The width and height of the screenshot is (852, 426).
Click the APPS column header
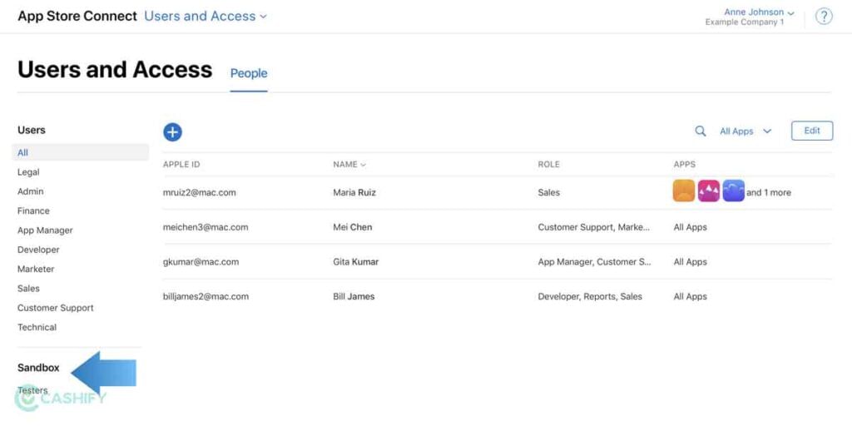pos(685,164)
